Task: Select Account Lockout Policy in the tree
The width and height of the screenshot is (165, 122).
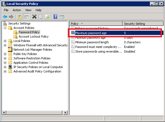Action: 34,36
